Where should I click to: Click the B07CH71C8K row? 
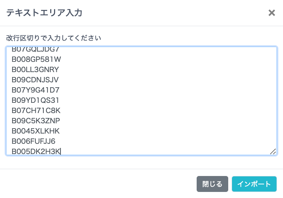click(x=36, y=110)
